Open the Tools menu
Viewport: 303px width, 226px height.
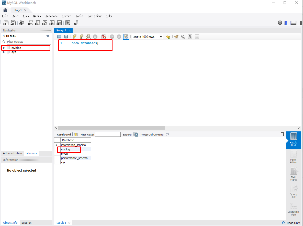click(x=79, y=16)
